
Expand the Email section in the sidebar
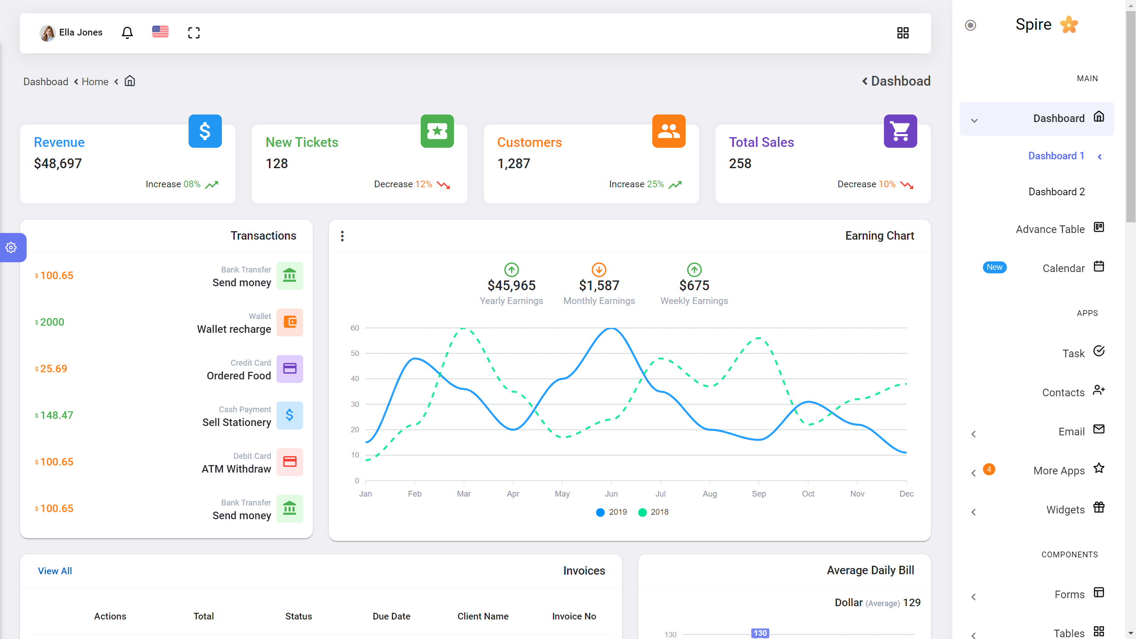click(x=974, y=434)
